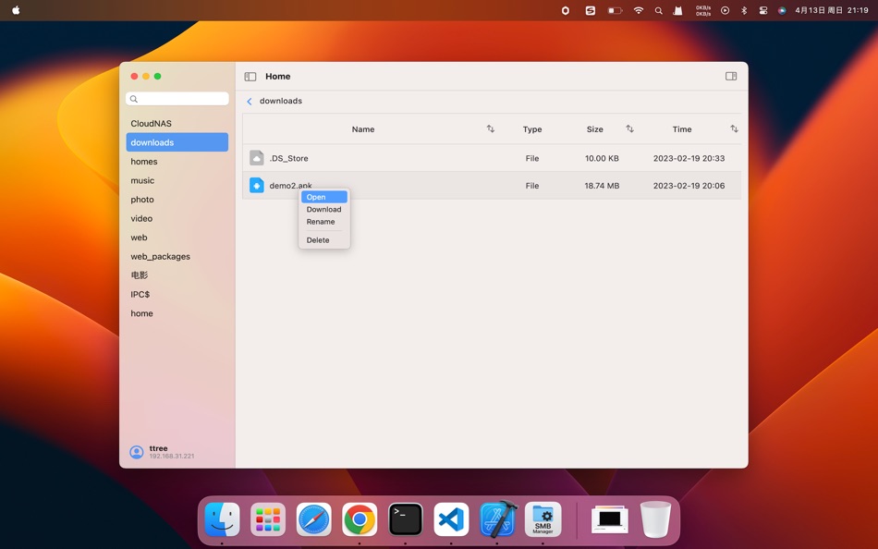Image resolution: width=878 pixels, height=549 pixels.
Task: Click the column view icon at top right
Action: pos(730,76)
